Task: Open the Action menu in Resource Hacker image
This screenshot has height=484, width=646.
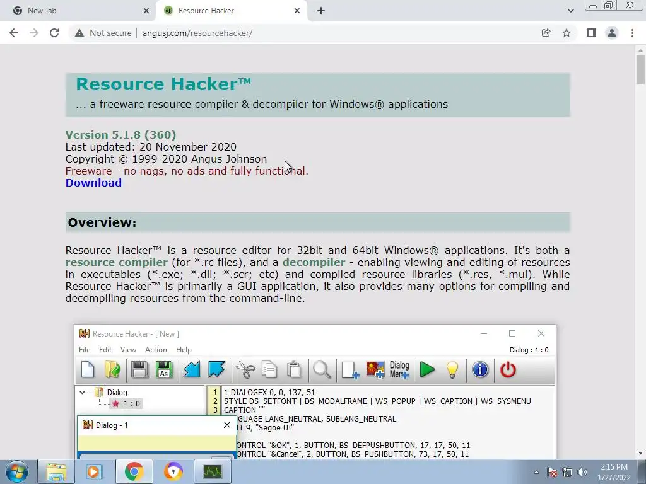Action: (x=156, y=349)
